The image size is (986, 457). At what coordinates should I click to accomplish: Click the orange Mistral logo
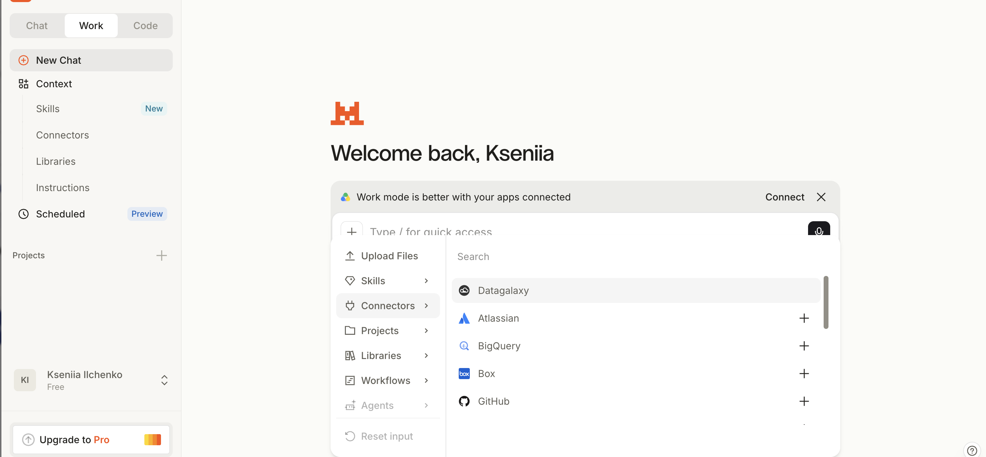(347, 114)
